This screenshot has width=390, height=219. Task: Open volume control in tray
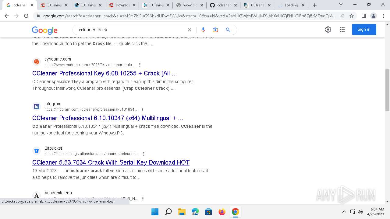tap(360, 212)
